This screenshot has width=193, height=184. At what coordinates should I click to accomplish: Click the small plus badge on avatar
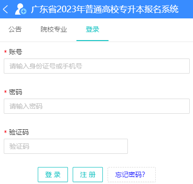[x=24, y=11]
